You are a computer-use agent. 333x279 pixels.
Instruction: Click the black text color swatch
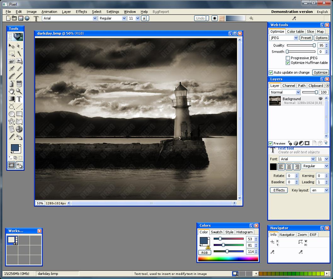(x=273, y=167)
